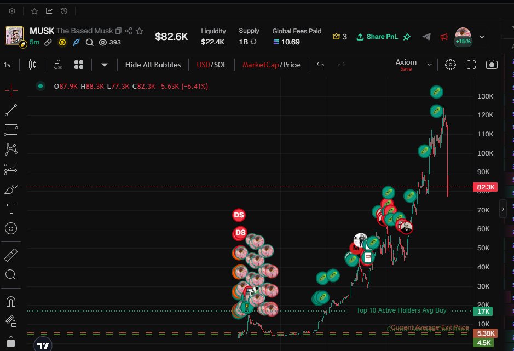This screenshot has height=351, width=514.
Task: Select the brush drawing tool
Action: 11,189
